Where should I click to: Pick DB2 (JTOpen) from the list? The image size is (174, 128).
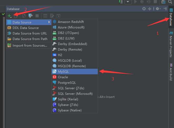click(75, 33)
